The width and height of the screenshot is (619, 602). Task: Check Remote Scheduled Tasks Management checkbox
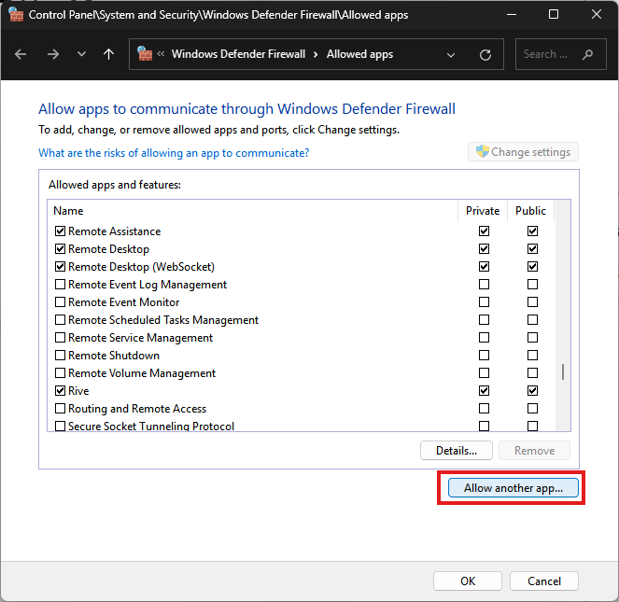[x=60, y=320]
